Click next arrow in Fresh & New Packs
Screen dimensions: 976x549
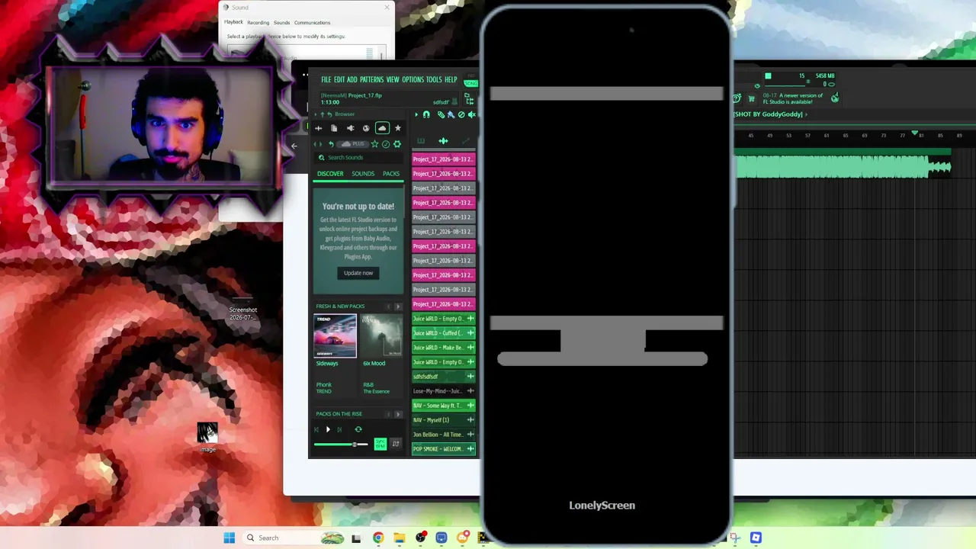click(x=397, y=307)
